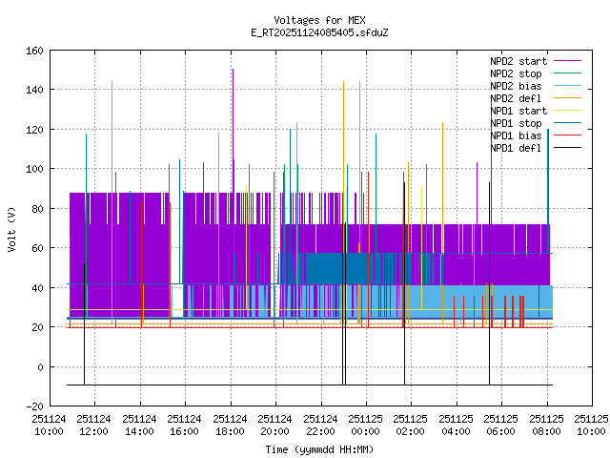Click the 251124 18:00 x-axis time tick
This screenshot has width=610, height=458.
coord(230,425)
